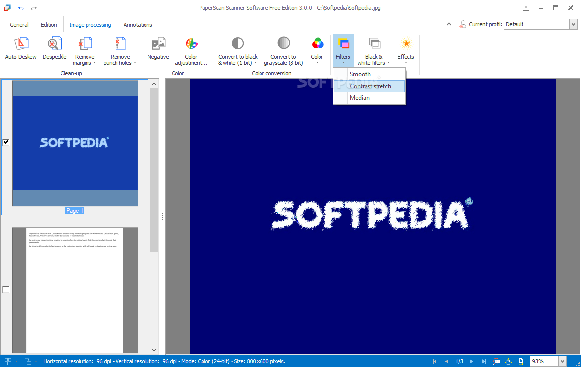Image resolution: width=581 pixels, height=367 pixels.
Task: Jump to the last page
Action: (484, 361)
